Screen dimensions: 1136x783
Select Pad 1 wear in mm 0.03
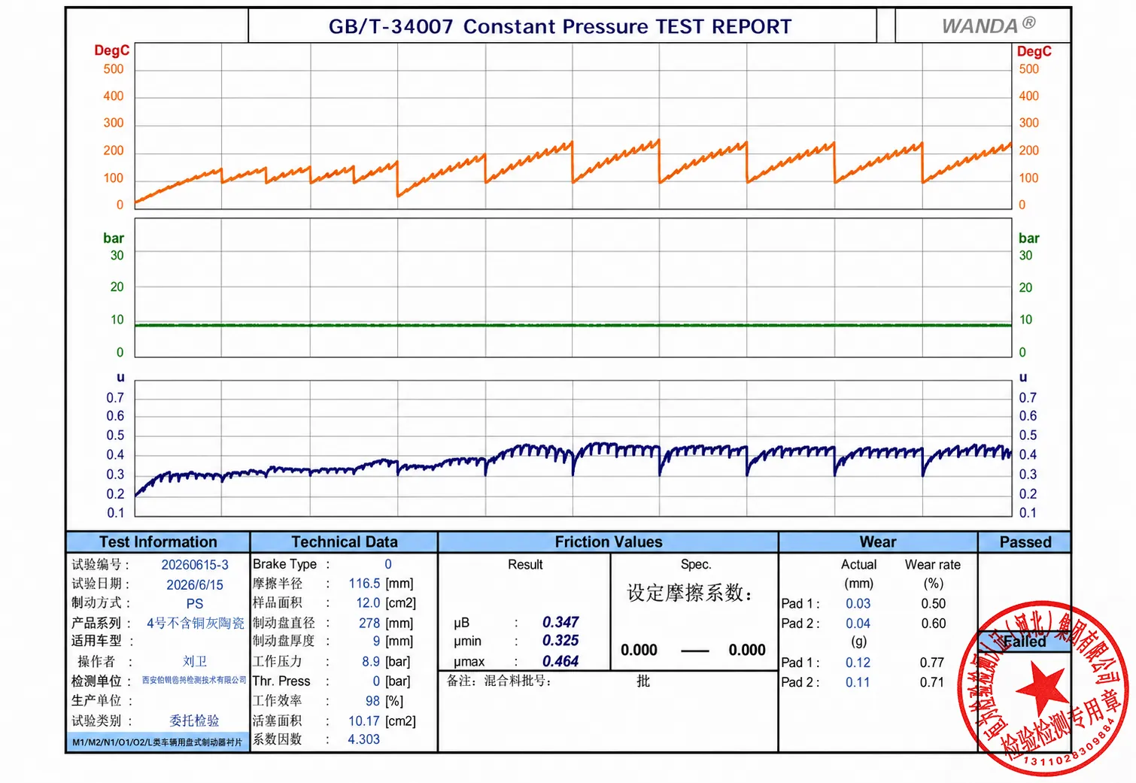[858, 603]
